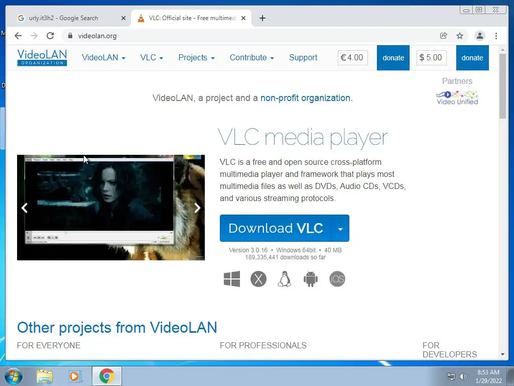The height and width of the screenshot is (386, 514).
Task: Open a new browser tab
Action: (262, 18)
